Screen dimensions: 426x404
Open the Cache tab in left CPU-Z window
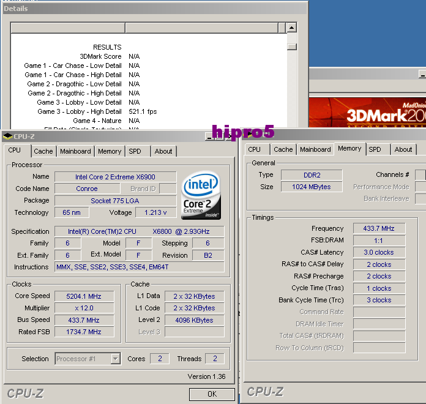tap(43, 151)
